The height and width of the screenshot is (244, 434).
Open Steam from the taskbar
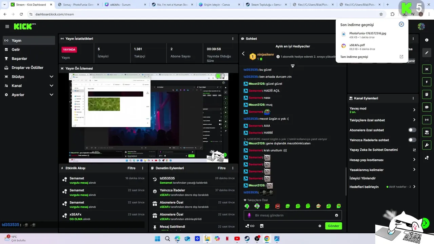coord(247,239)
